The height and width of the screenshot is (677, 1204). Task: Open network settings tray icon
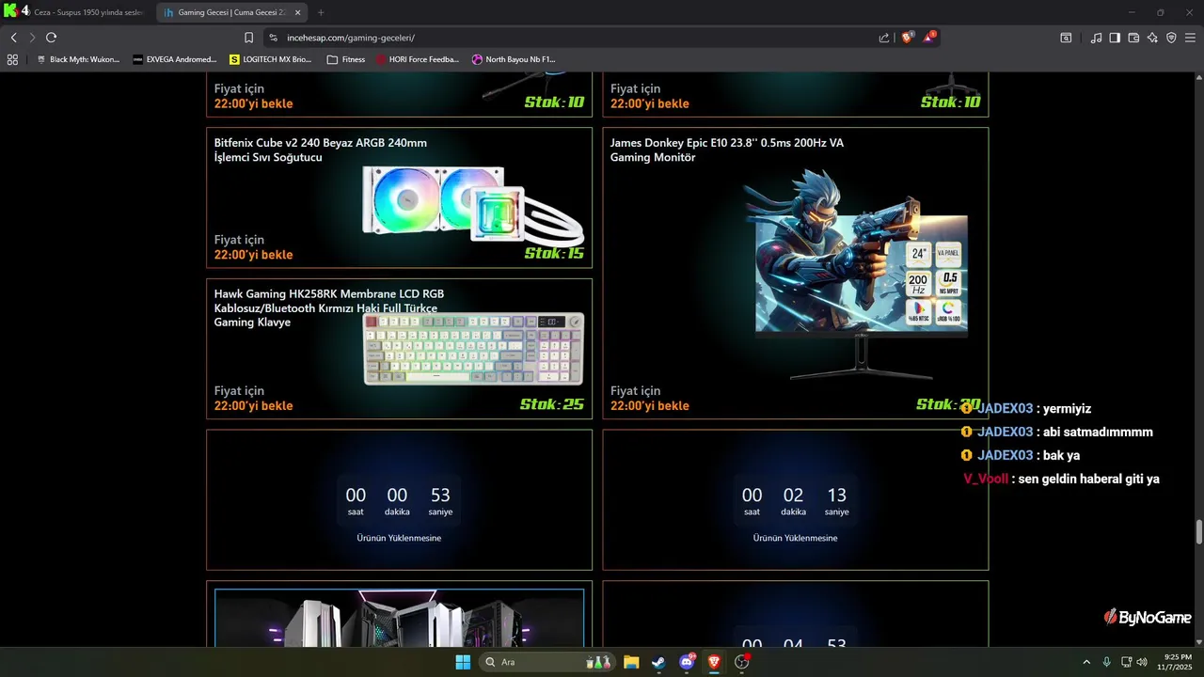pyautogui.click(x=1126, y=662)
